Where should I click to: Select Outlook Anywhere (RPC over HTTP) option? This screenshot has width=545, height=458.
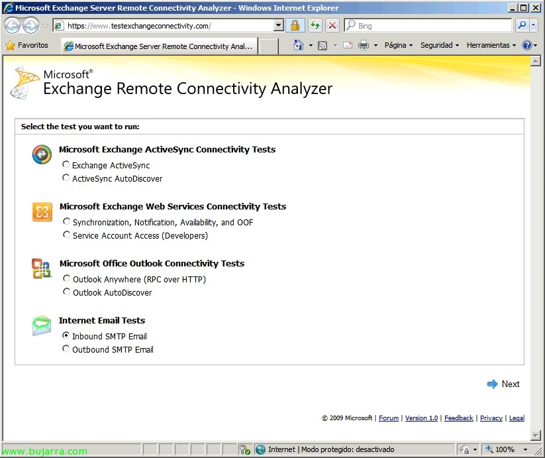click(x=66, y=278)
